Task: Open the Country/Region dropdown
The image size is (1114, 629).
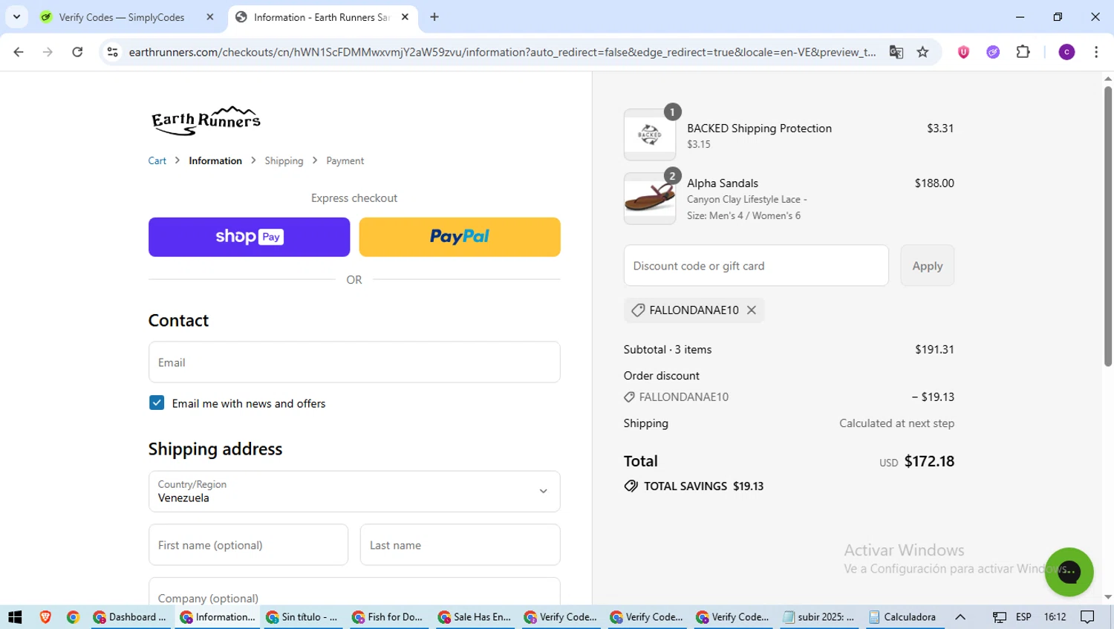Action: [354, 492]
